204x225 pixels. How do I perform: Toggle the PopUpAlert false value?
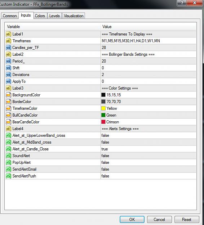[x=148, y=162]
